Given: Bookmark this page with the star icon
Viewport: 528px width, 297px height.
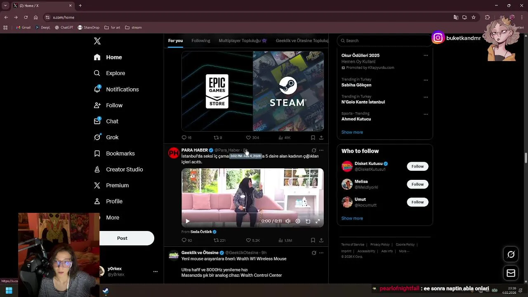Looking at the screenshot, I should 474,17.
